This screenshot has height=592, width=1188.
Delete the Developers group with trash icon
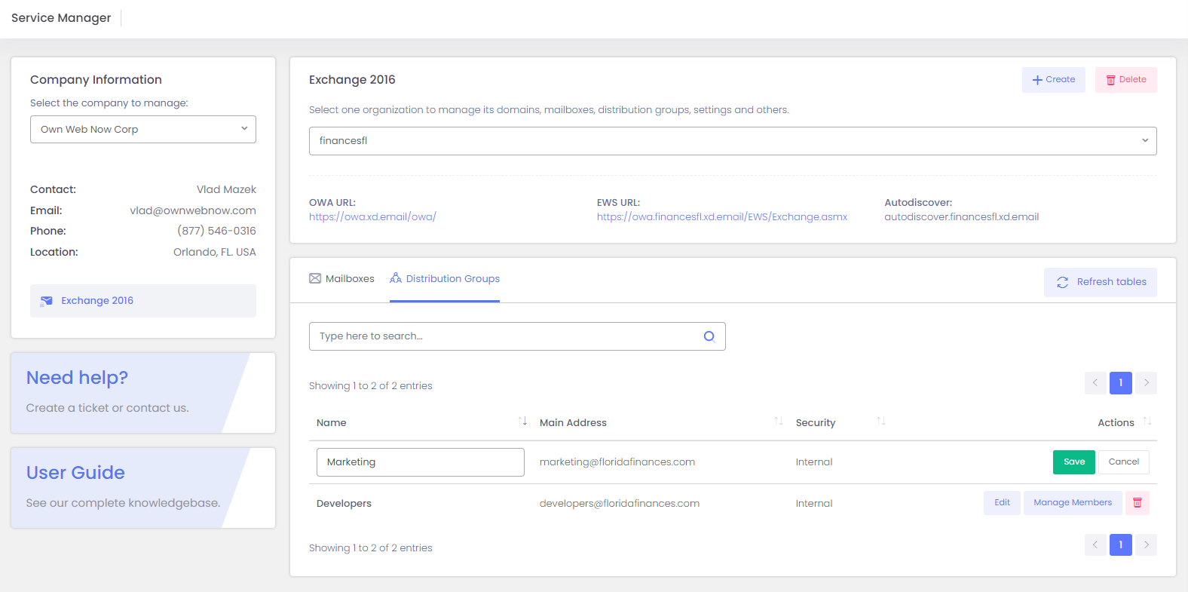pos(1137,503)
